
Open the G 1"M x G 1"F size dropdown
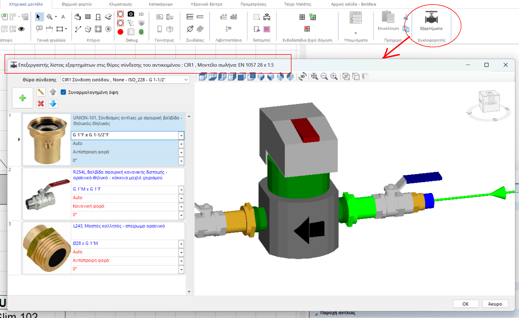(181, 190)
